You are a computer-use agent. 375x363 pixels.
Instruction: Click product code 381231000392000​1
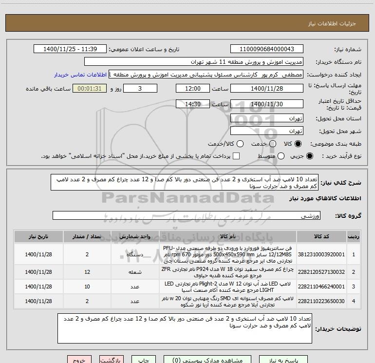pyautogui.click(x=321, y=254)
